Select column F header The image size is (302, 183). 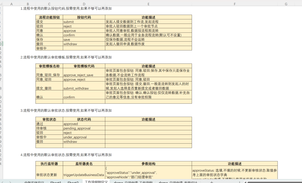point(234,4)
